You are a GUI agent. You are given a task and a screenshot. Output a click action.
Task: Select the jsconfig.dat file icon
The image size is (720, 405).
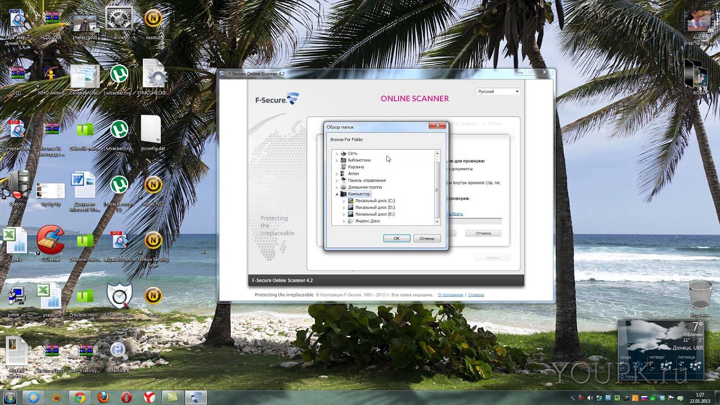(x=152, y=133)
